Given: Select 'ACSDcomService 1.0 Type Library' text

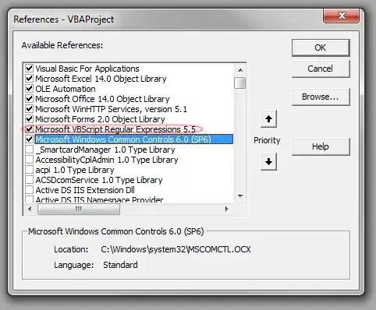Looking at the screenshot, I should (99, 180).
